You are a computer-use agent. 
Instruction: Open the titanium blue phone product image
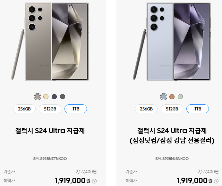click(x=172, y=42)
